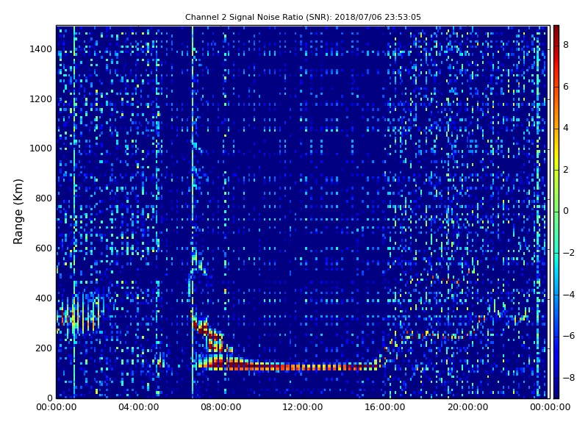Viewport: 588px width, 441px height.
Task: Click the colorbar tick label −6
Action: (569, 336)
